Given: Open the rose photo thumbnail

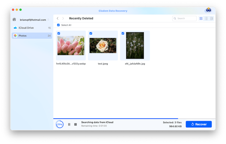Looking at the screenshot, I should (103, 45).
